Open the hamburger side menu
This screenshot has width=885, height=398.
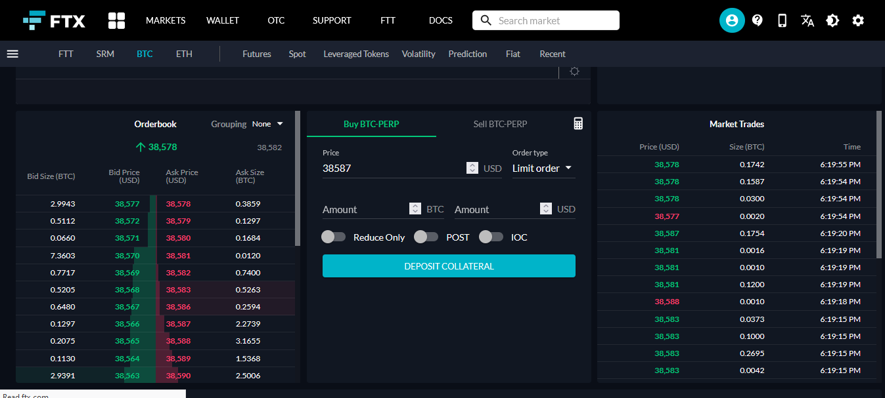[12, 54]
